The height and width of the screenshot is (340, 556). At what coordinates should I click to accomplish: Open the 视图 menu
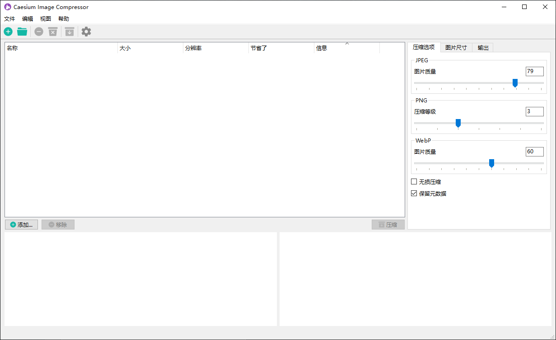click(46, 19)
